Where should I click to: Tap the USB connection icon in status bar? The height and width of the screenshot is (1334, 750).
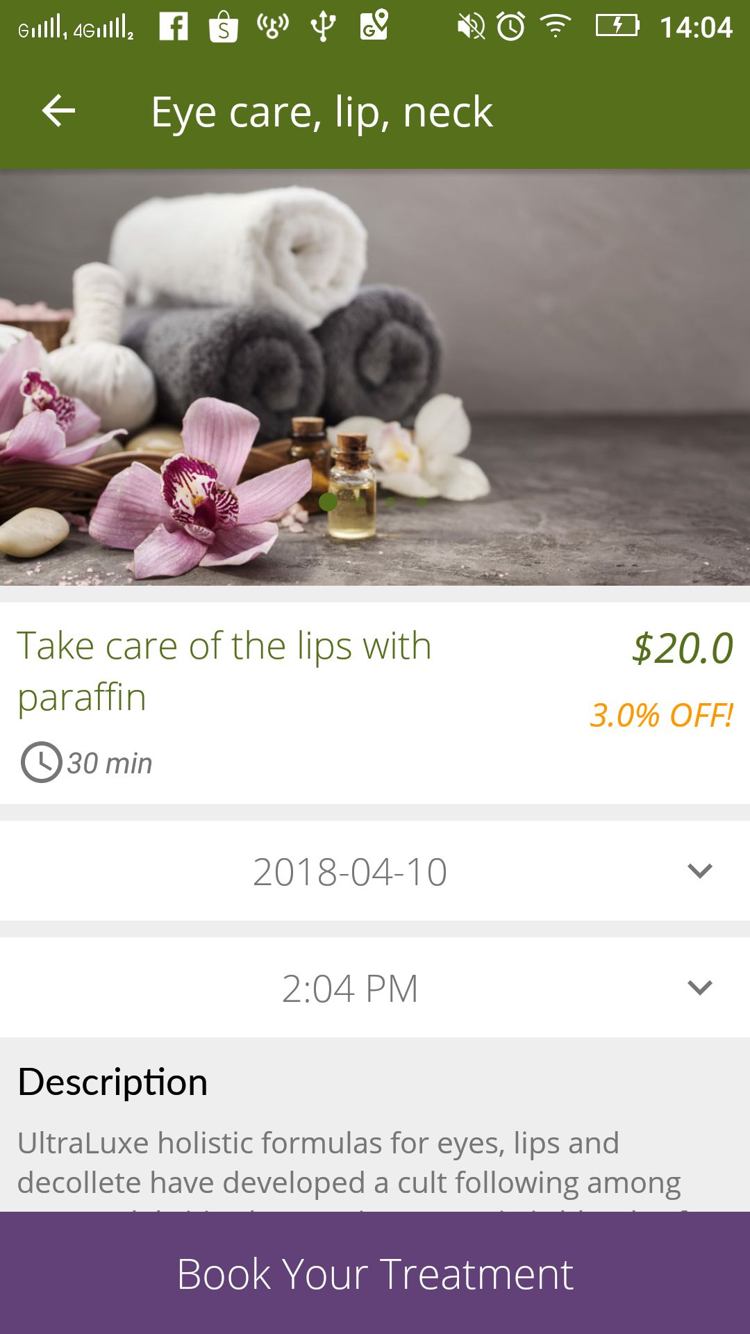(x=323, y=27)
